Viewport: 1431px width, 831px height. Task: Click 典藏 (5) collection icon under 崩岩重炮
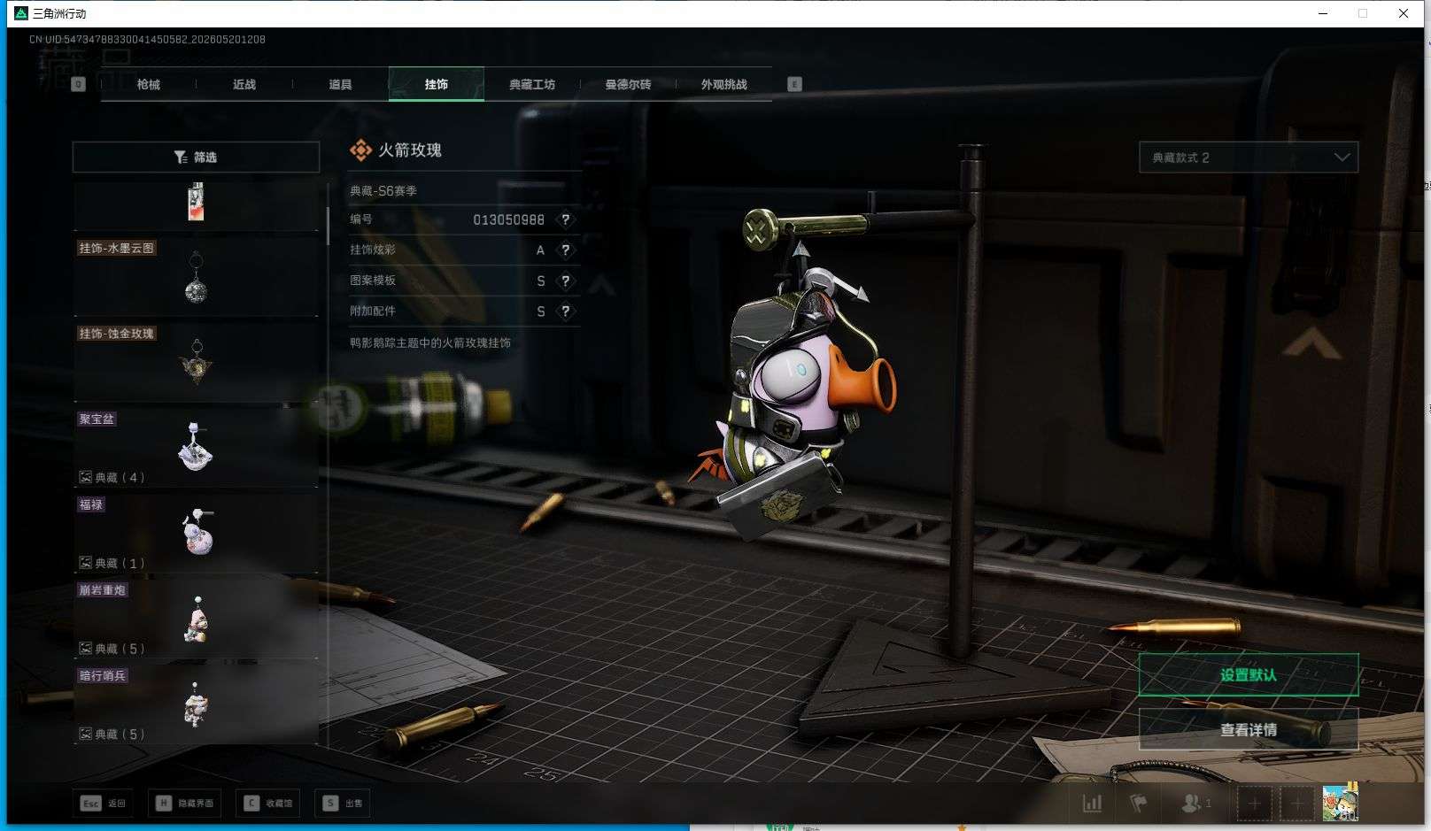[x=85, y=649]
